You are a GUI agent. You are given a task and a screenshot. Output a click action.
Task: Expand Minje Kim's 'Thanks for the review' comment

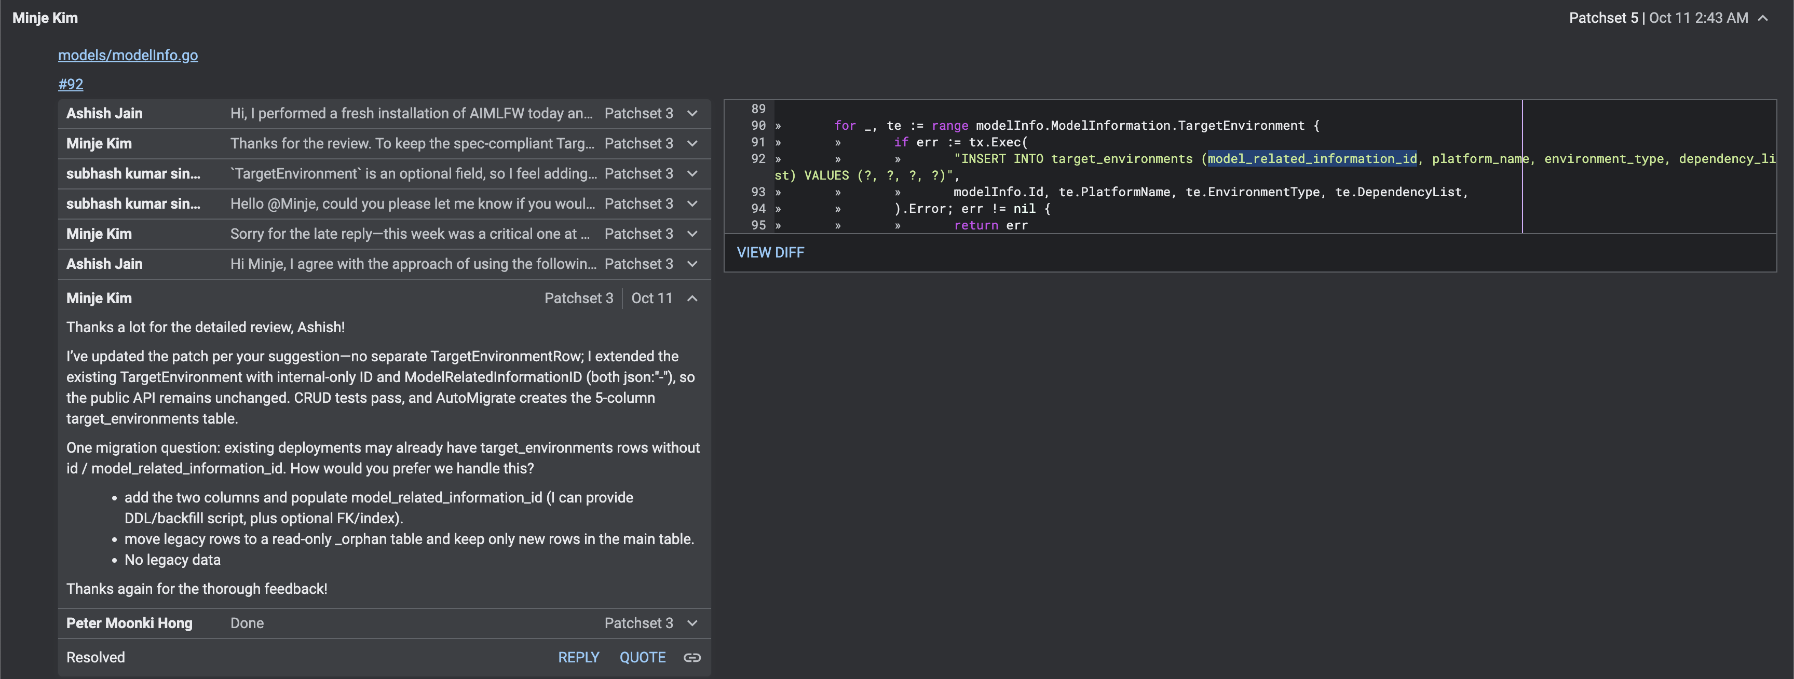point(692,143)
